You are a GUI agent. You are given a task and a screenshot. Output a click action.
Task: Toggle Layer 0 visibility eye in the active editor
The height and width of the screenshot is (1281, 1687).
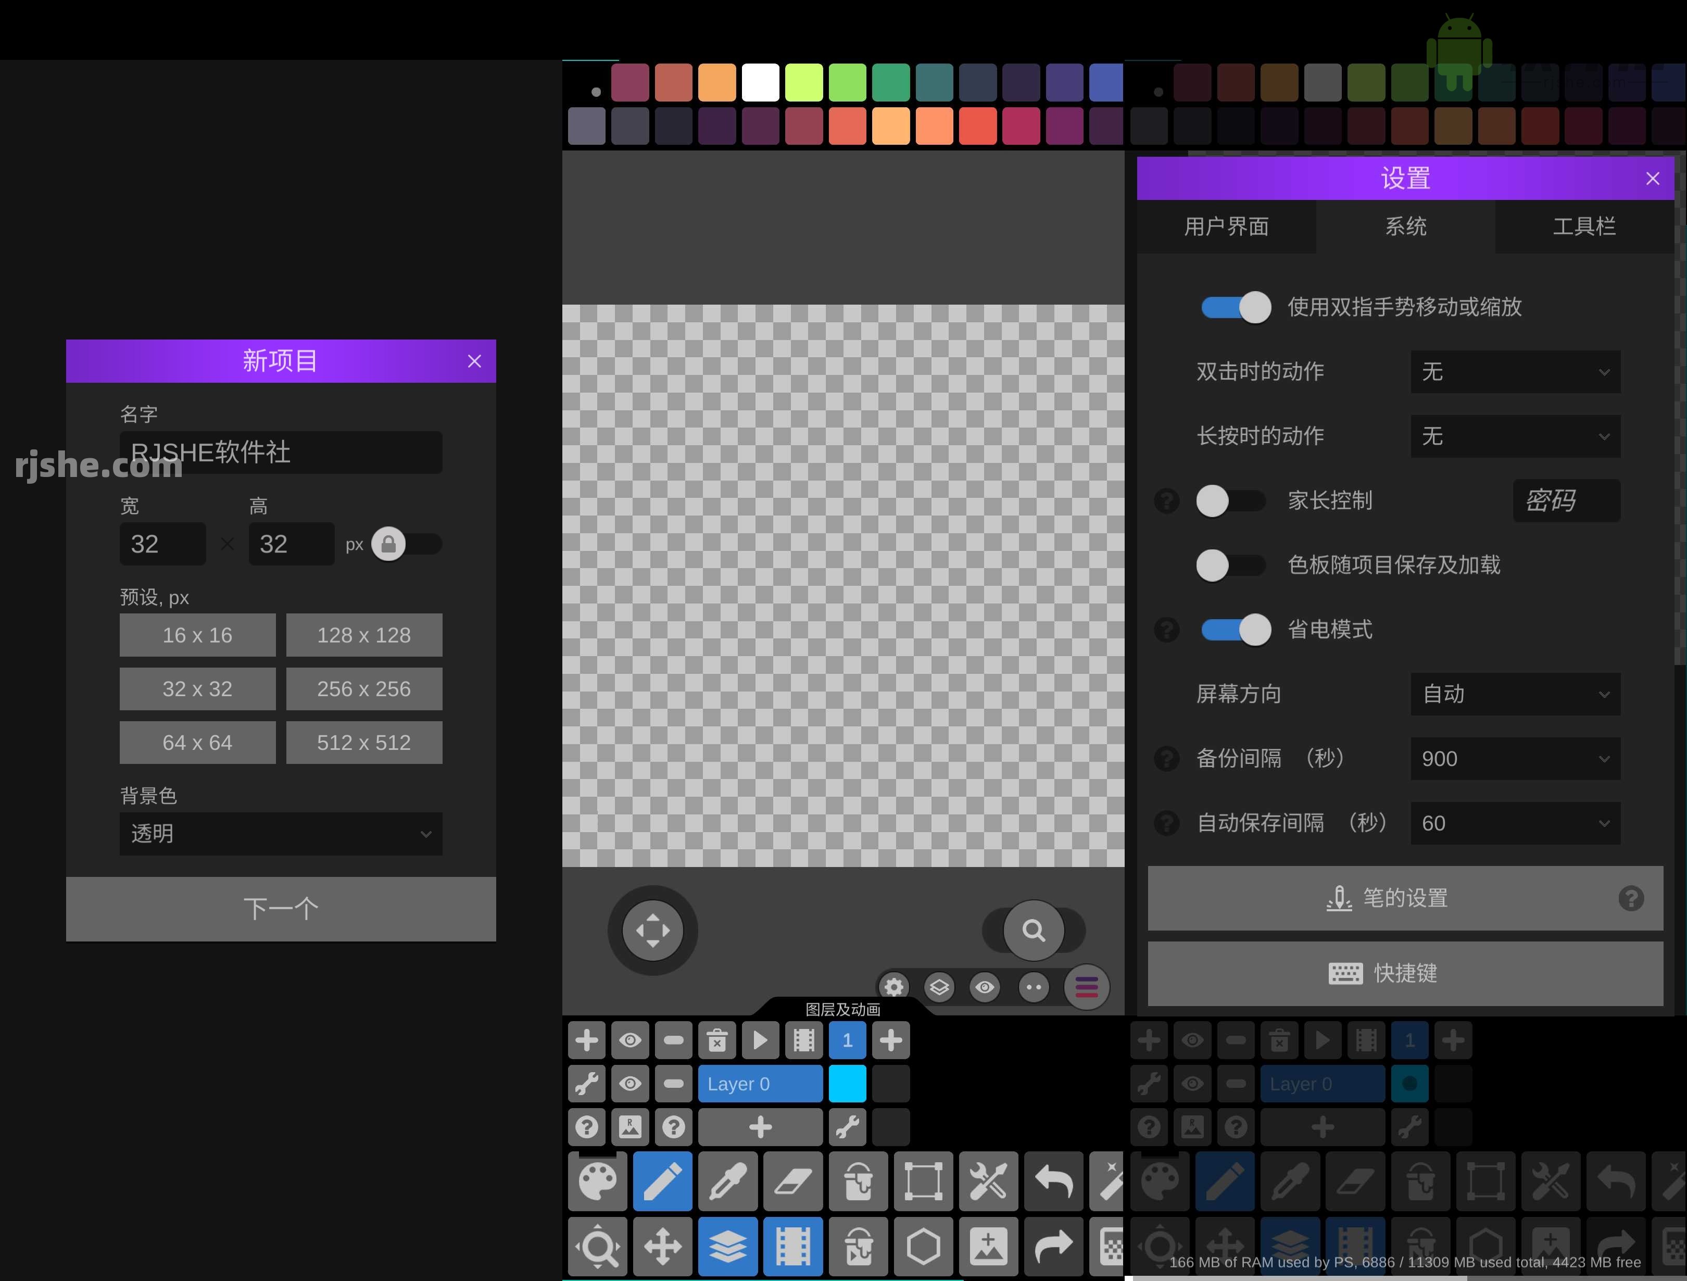click(630, 1084)
